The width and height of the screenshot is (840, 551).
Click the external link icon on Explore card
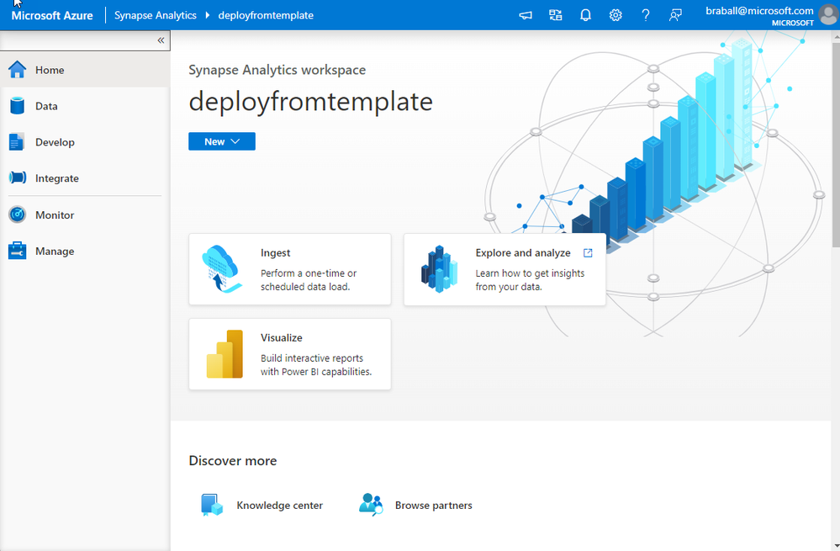[x=588, y=253]
